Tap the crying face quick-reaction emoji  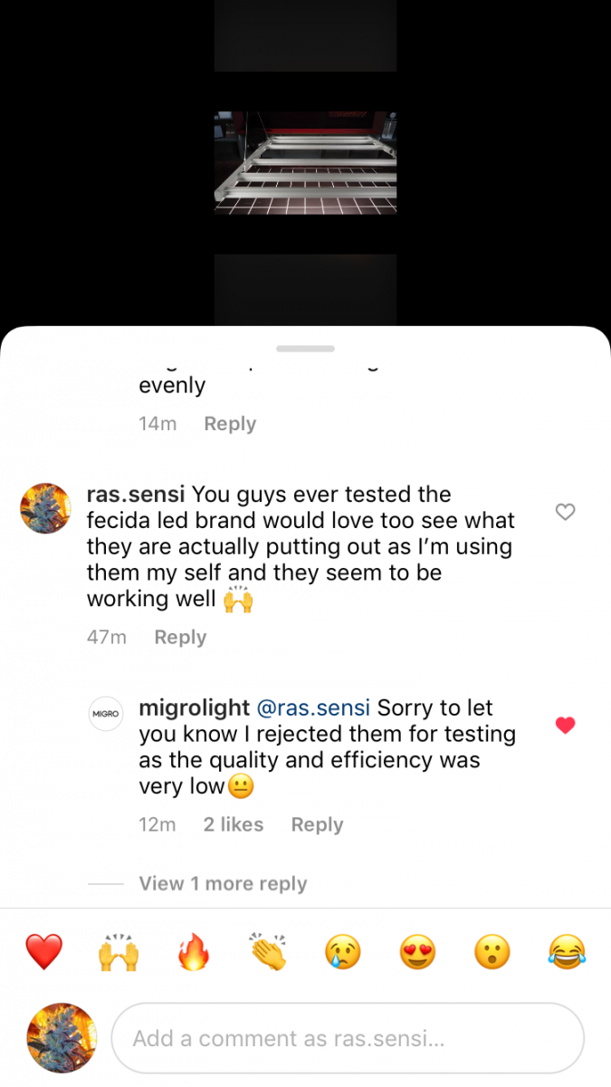click(343, 952)
